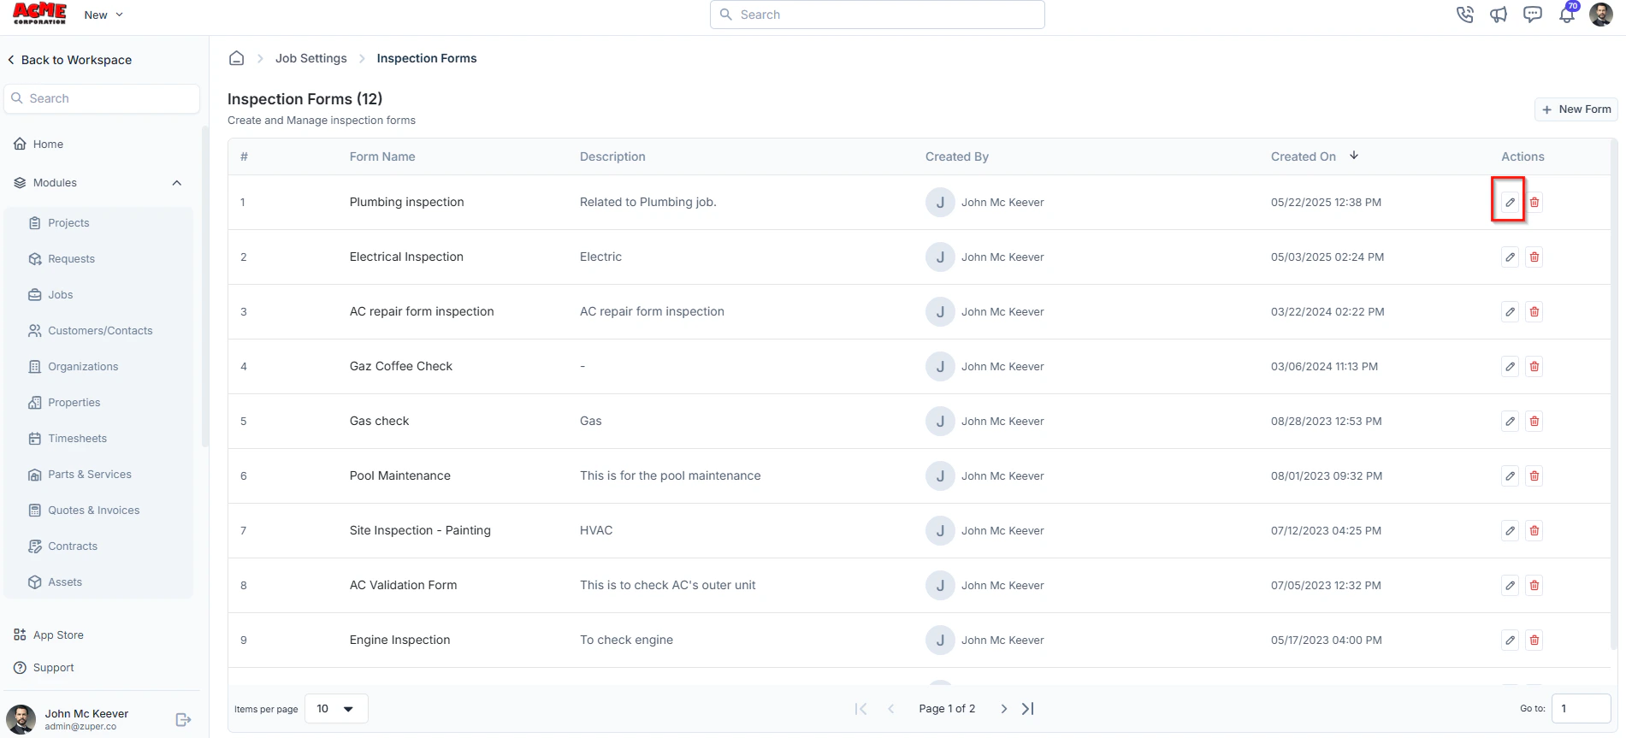Go to the next page
The image size is (1626, 738).
coord(1004,709)
